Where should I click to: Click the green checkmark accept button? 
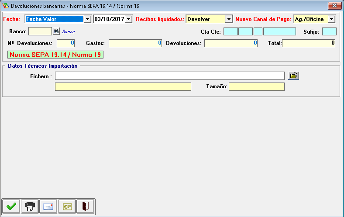[11, 206]
